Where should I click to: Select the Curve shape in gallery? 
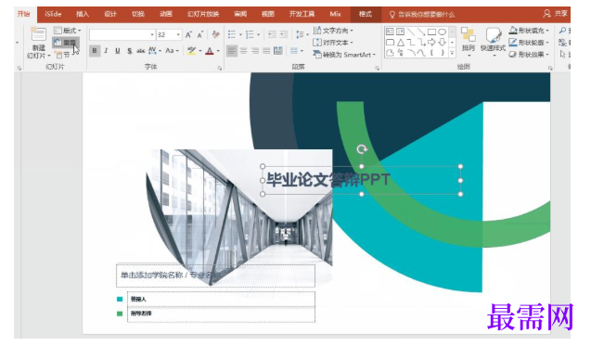(421, 53)
